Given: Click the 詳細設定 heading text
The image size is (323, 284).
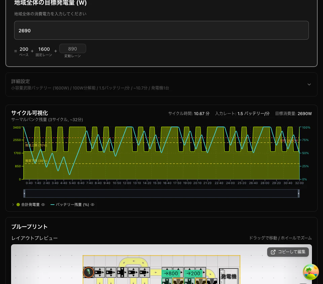Looking at the screenshot, I should (x=21, y=81).
